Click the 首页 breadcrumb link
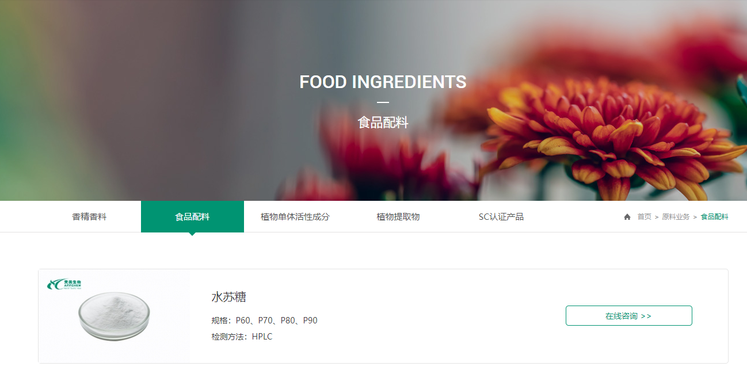The width and height of the screenshot is (747, 370). pos(644,217)
